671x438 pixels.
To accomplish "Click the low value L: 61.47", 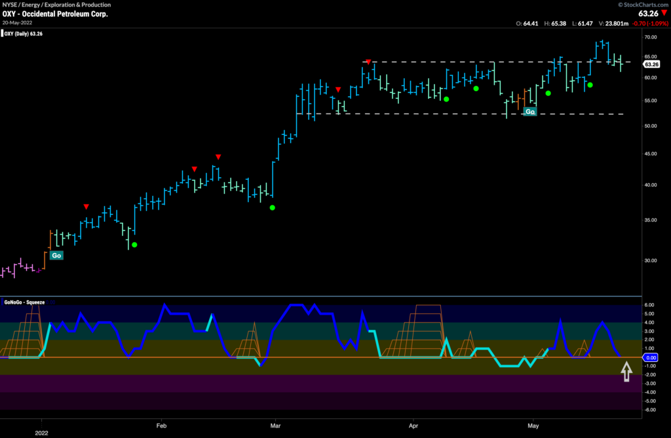I will [x=583, y=24].
